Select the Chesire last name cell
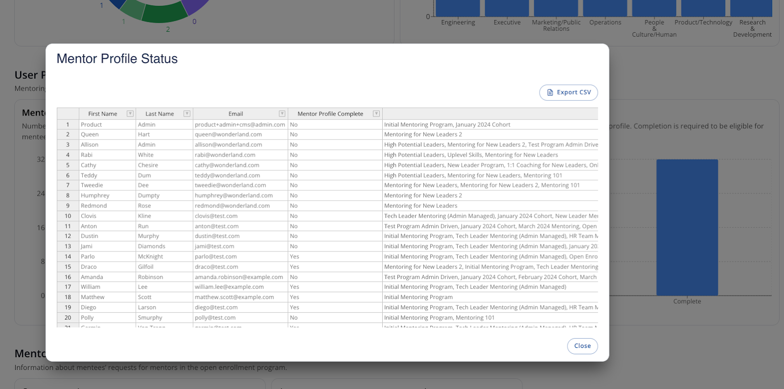This screenshot has width=784, height=389. 148,165
